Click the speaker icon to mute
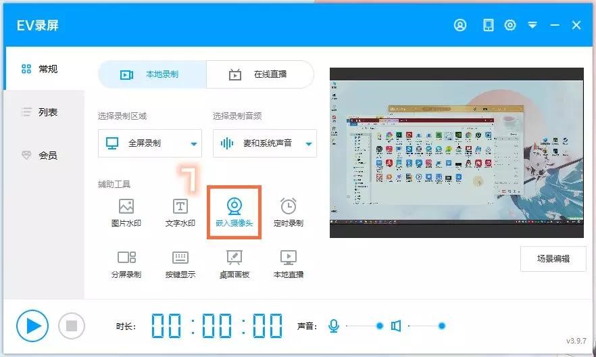This screenshot has height=357, width=596. (396, 326)
